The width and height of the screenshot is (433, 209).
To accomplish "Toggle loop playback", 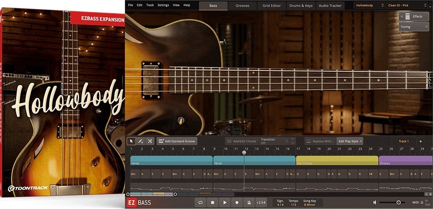I will [x=200, y=203].
